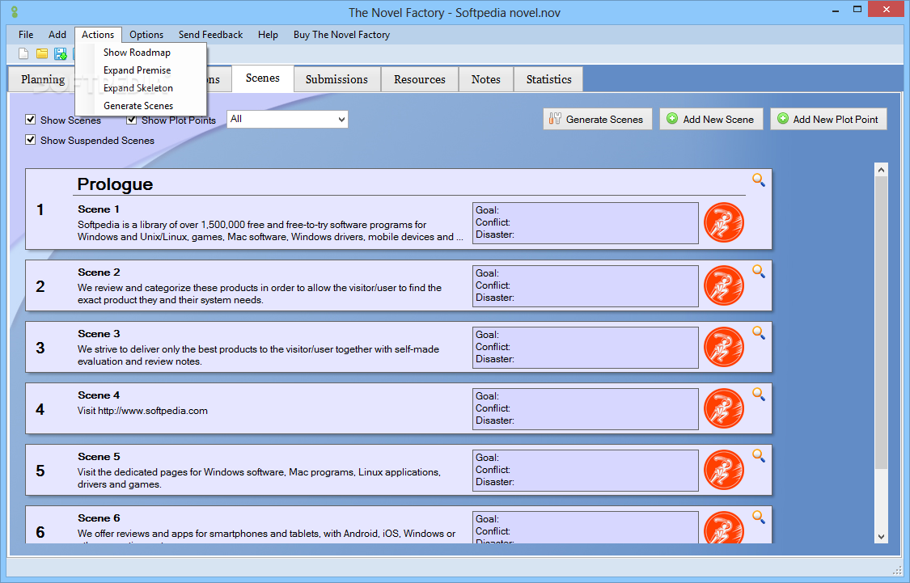
Task: Click 'Visit http://www.softpedia.com' text
Action: point(142,411)
